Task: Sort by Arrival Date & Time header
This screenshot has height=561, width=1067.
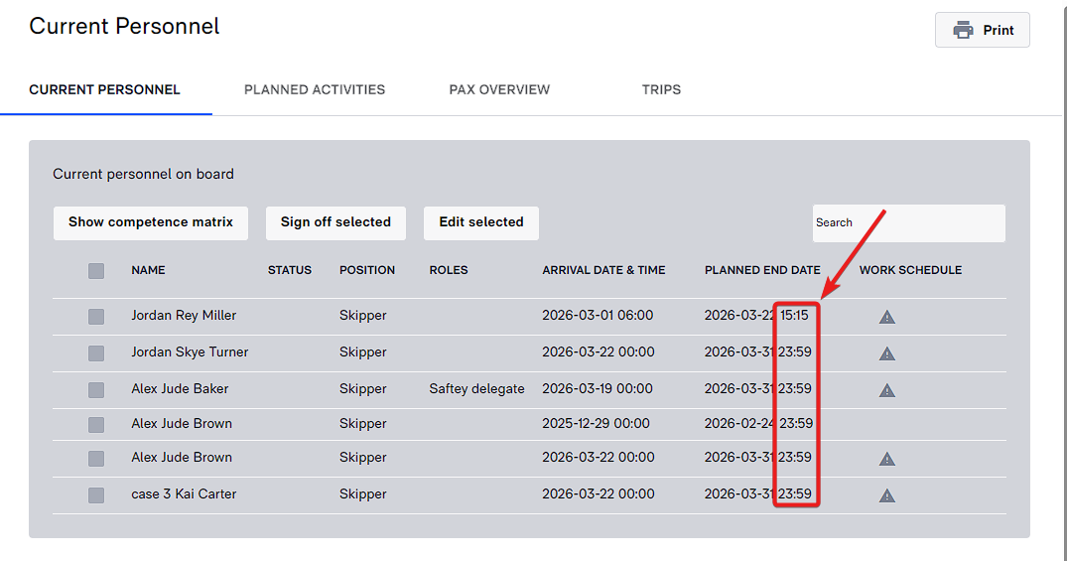Action: coord(603,270)
